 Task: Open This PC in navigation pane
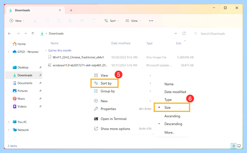[20, 122]
